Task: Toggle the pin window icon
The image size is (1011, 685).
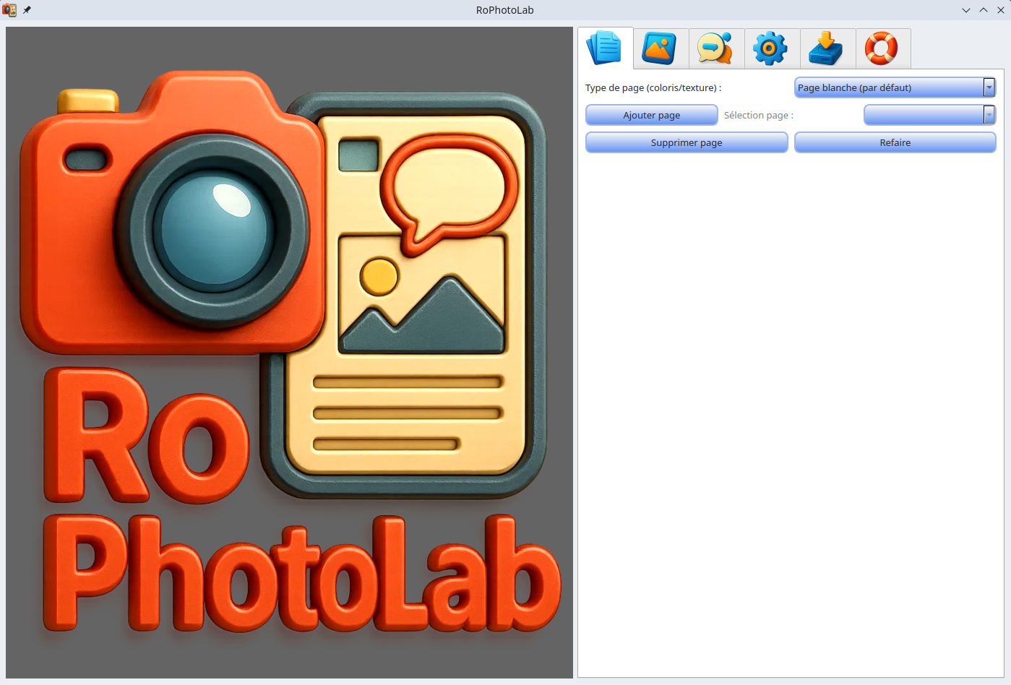Action: tap(27, 10)
